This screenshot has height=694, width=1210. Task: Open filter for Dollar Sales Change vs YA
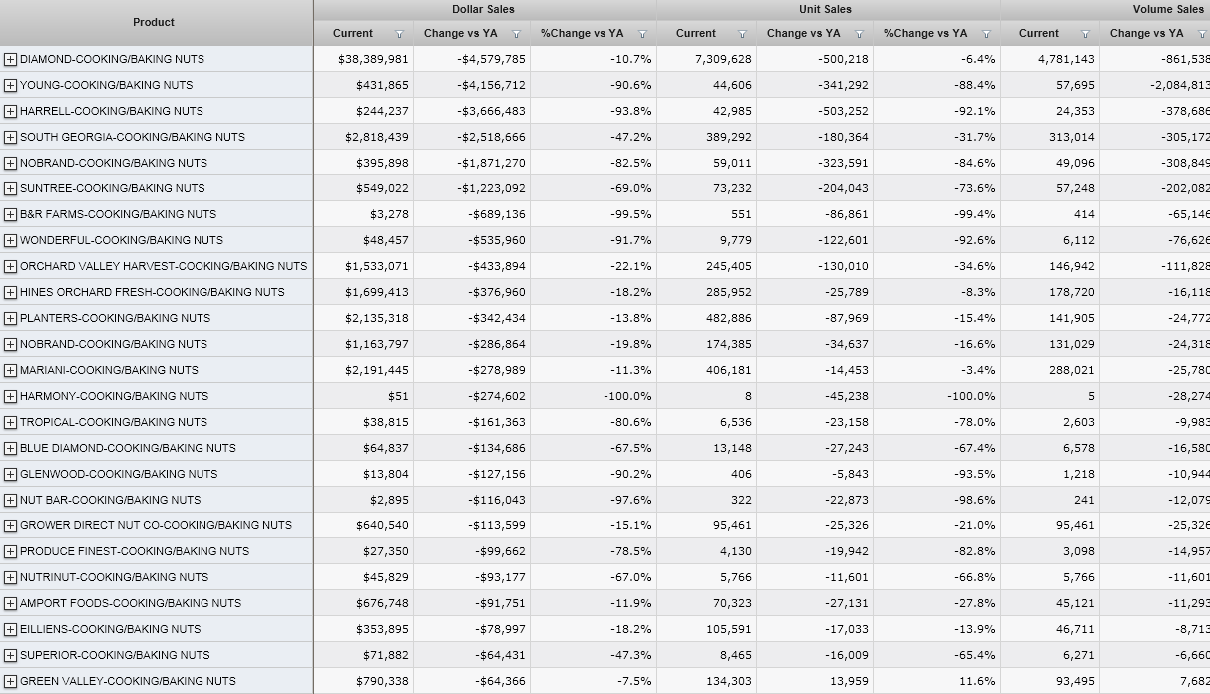point(516,34)
